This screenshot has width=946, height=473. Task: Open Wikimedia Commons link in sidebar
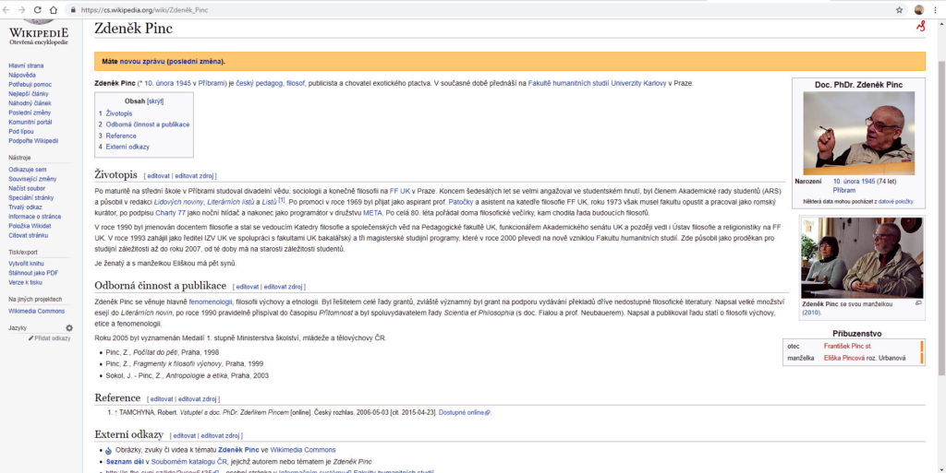coord(36,311)
